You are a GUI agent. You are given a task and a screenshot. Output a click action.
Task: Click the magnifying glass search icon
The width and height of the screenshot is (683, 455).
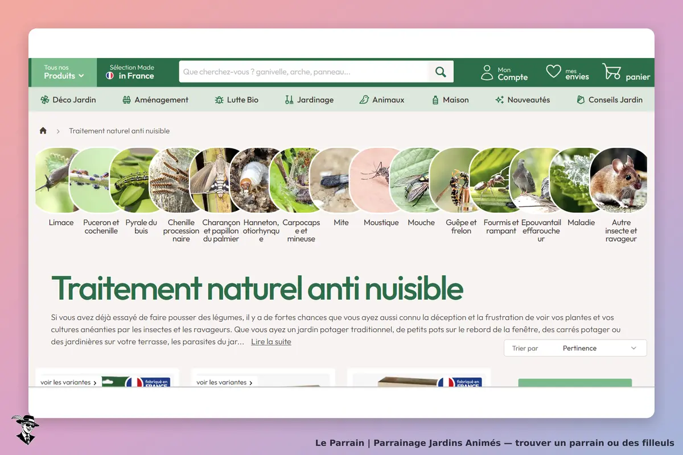[440, 72]
